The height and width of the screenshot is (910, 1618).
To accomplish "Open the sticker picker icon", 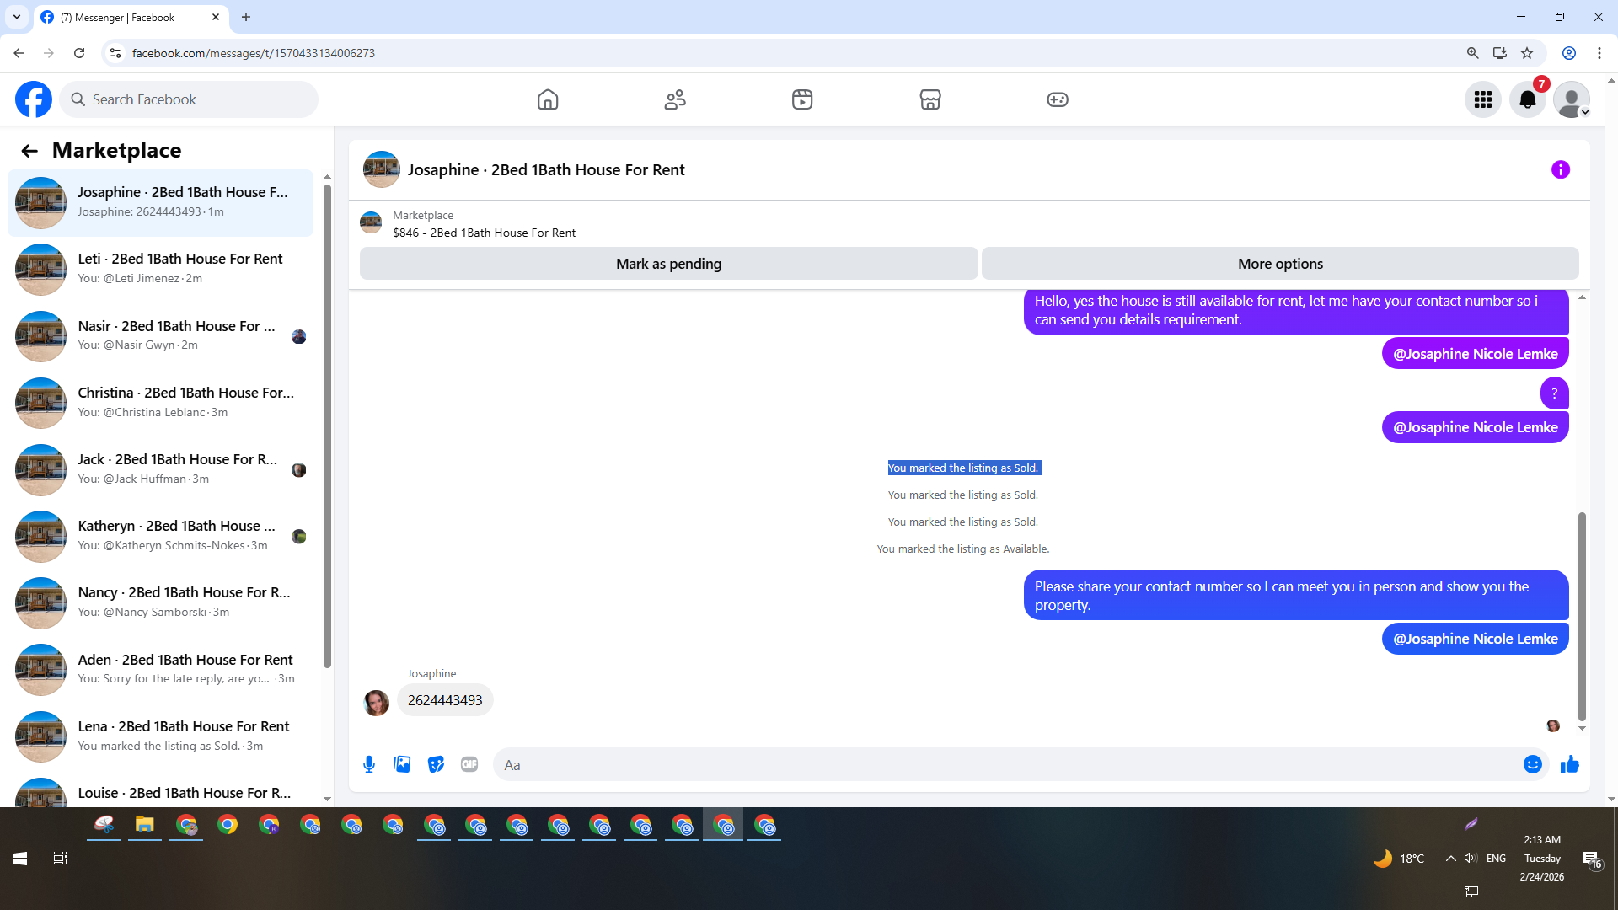I will pyautogui.click(x=436, y=764).
